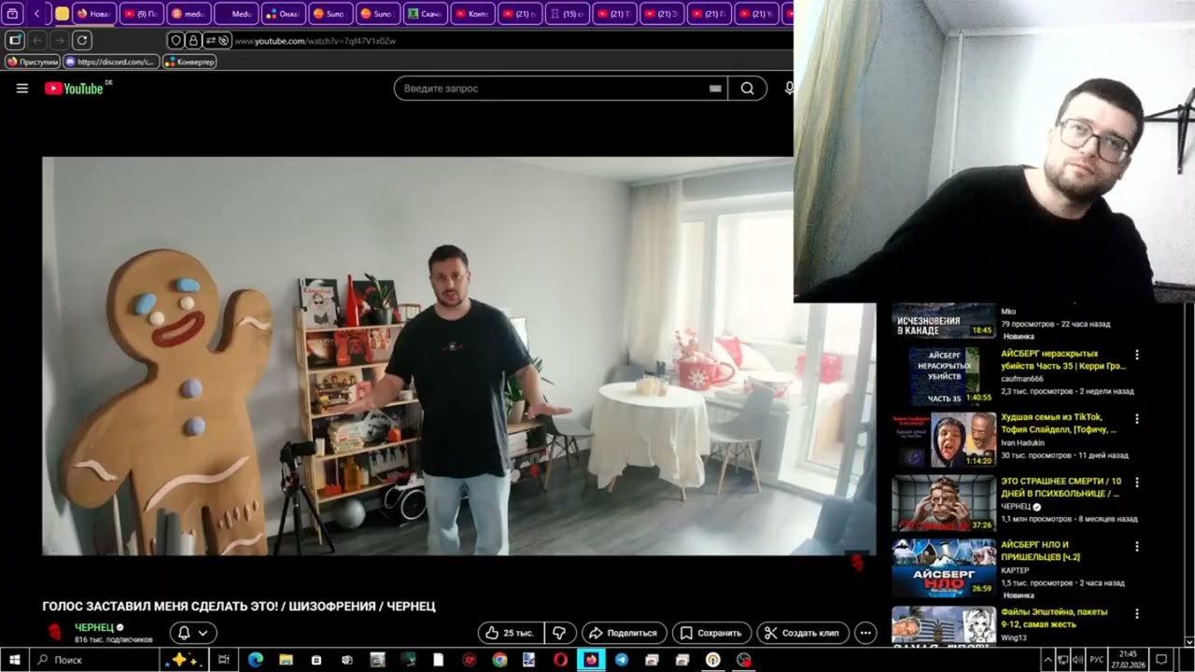Open the ЧЕРНЕЦ channel avatar
1195x672 pixels.
click(x=55, y=632)
